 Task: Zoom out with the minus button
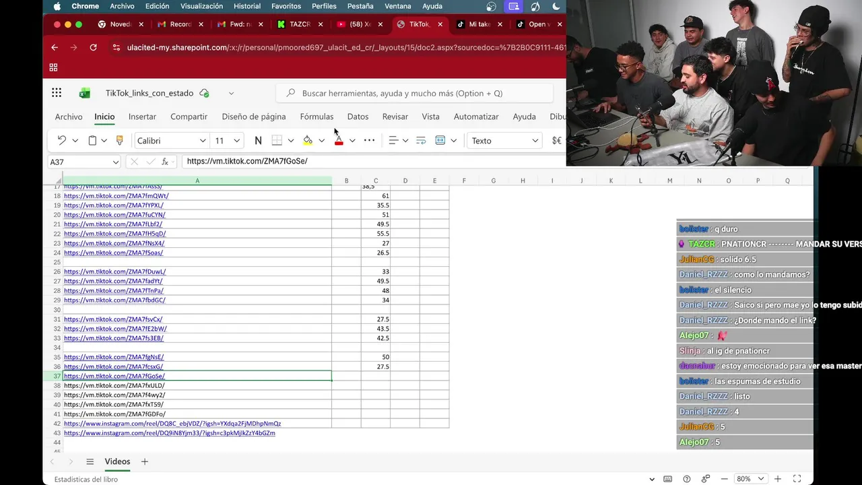coord(724,479)
